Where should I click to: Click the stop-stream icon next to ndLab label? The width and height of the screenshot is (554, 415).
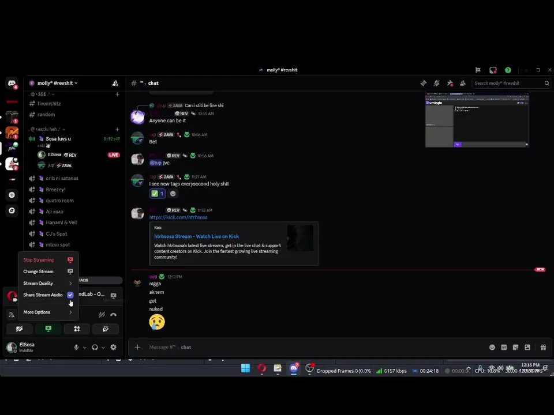114,296
